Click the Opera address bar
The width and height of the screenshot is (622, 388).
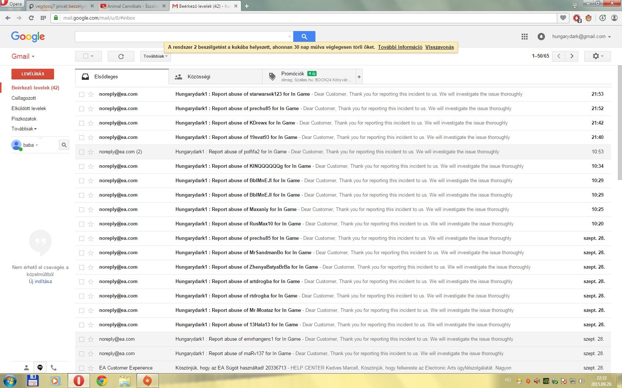[x=304, y=18]
